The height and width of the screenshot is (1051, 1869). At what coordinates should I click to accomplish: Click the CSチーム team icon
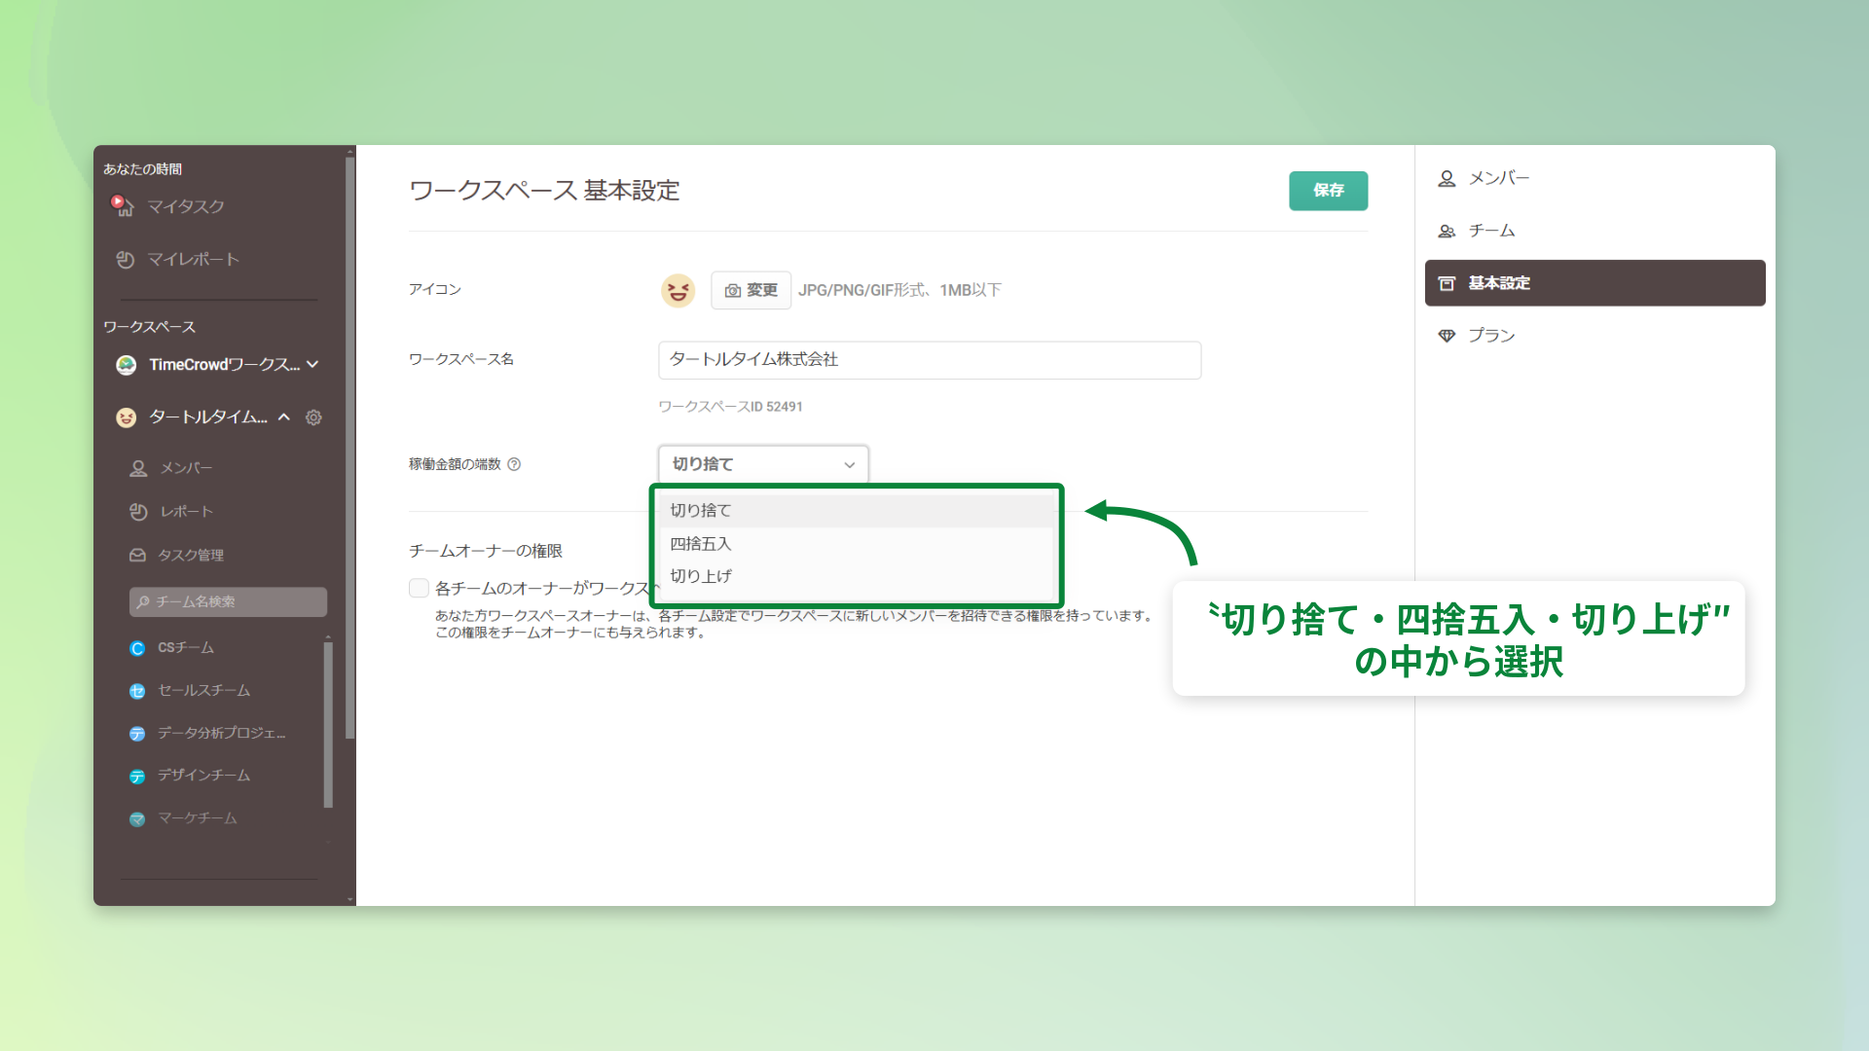137,648
